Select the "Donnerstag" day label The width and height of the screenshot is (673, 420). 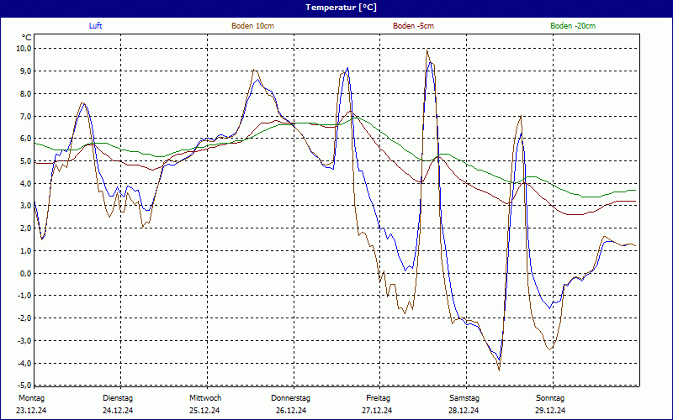pyautogui.click(x=291, y=397)
